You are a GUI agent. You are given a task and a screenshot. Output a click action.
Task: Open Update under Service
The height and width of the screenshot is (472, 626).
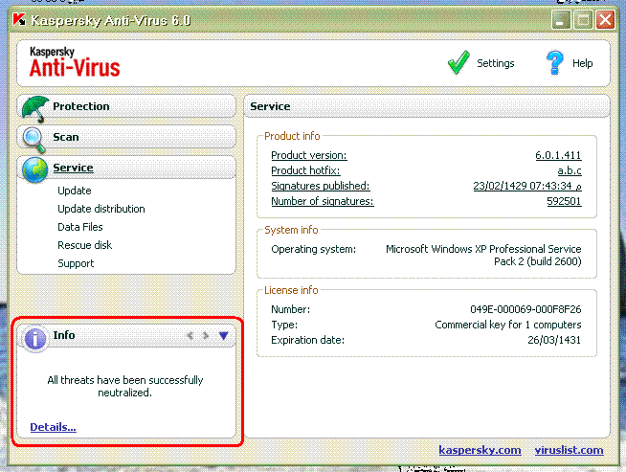pyautogui.click(x=75, y=191)
